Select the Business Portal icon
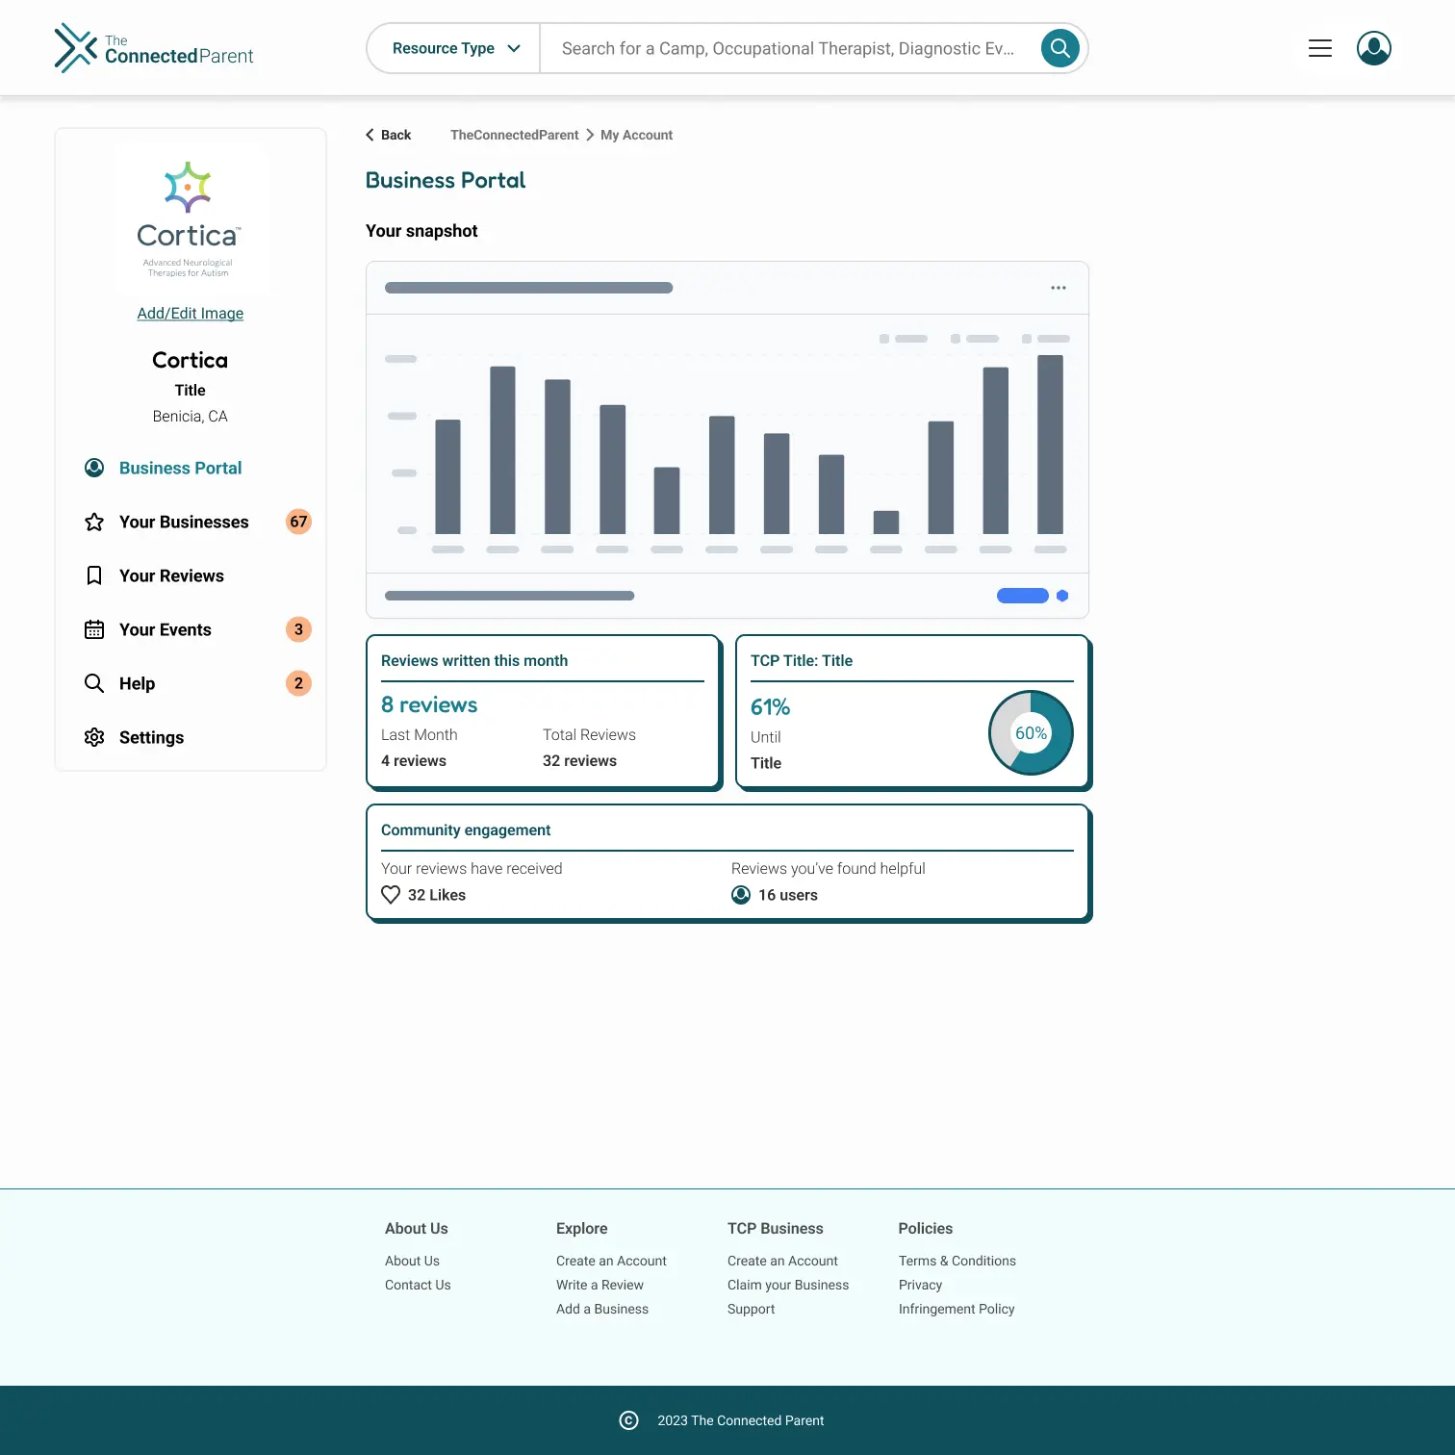This screenshot has width=1455, height=1455. pos(93,468)
